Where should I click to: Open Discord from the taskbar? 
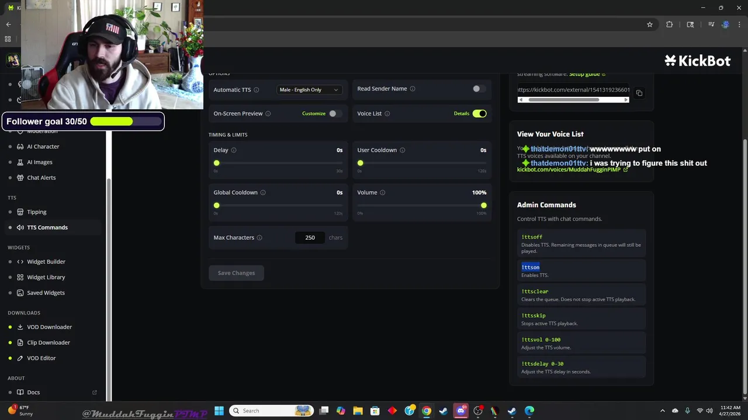[x=460, y=411]
